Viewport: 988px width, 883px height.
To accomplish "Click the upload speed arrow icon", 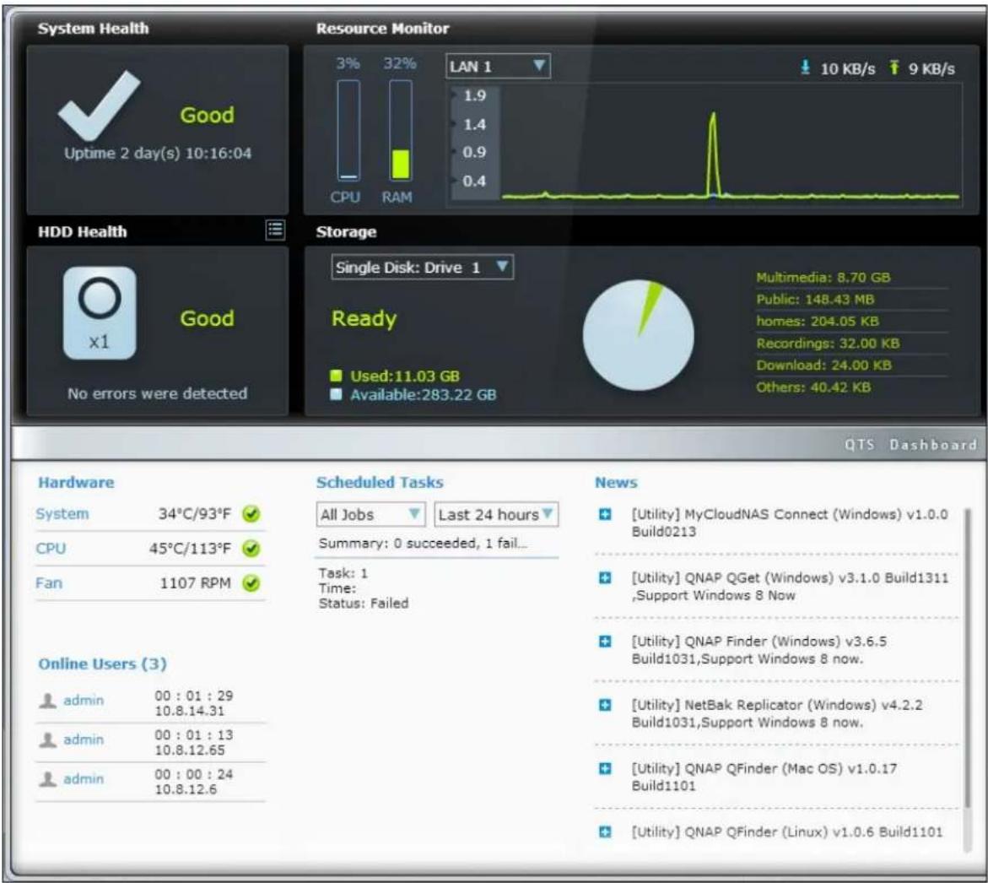I will [894, 68].
